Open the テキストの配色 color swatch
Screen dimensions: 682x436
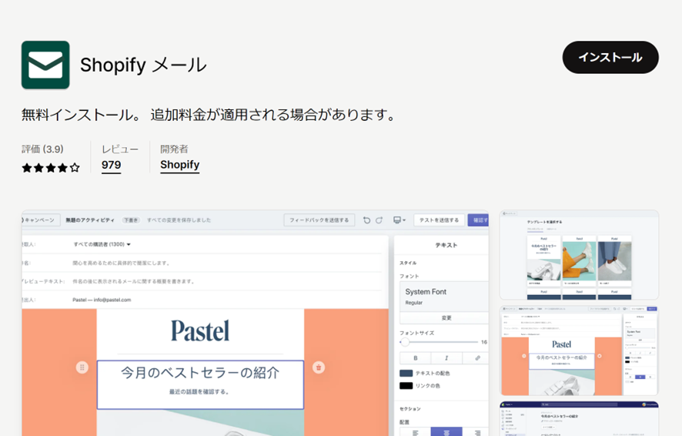406,374
